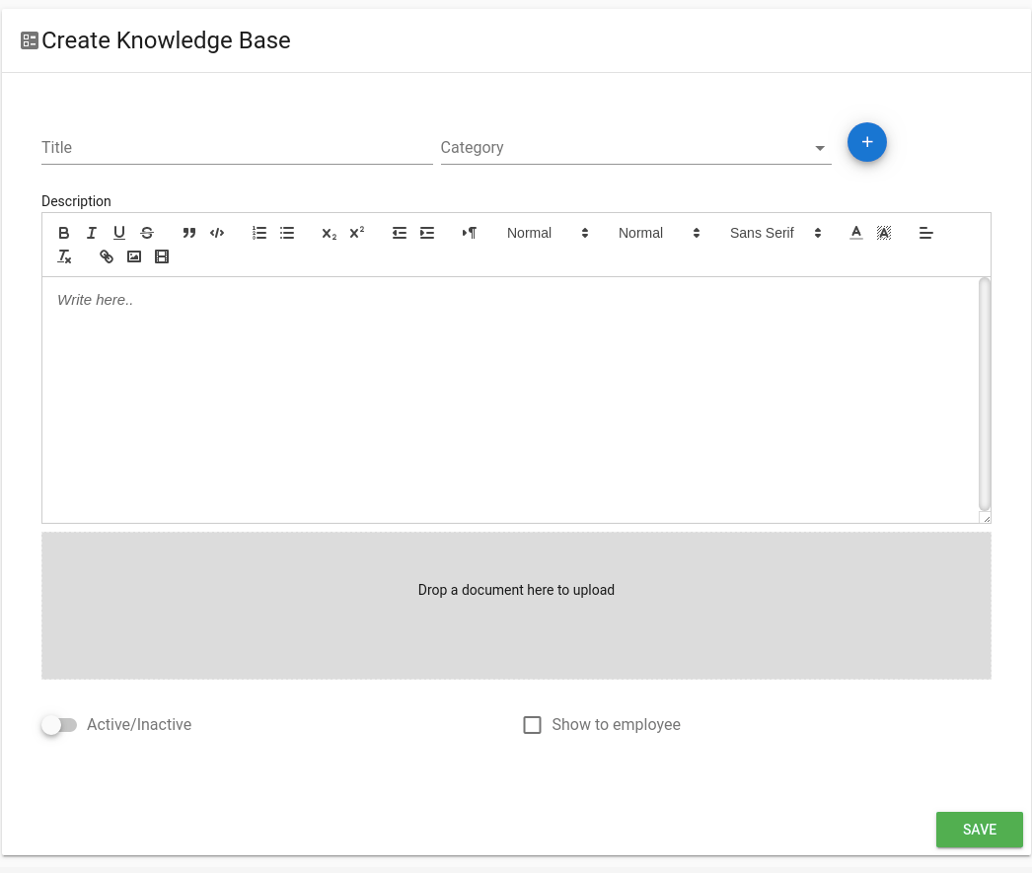Insert a video into the description
The image size is (1032, 873).
point(162,256)
